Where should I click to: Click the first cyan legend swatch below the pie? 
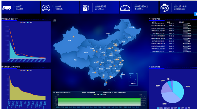tap(158, 108)
